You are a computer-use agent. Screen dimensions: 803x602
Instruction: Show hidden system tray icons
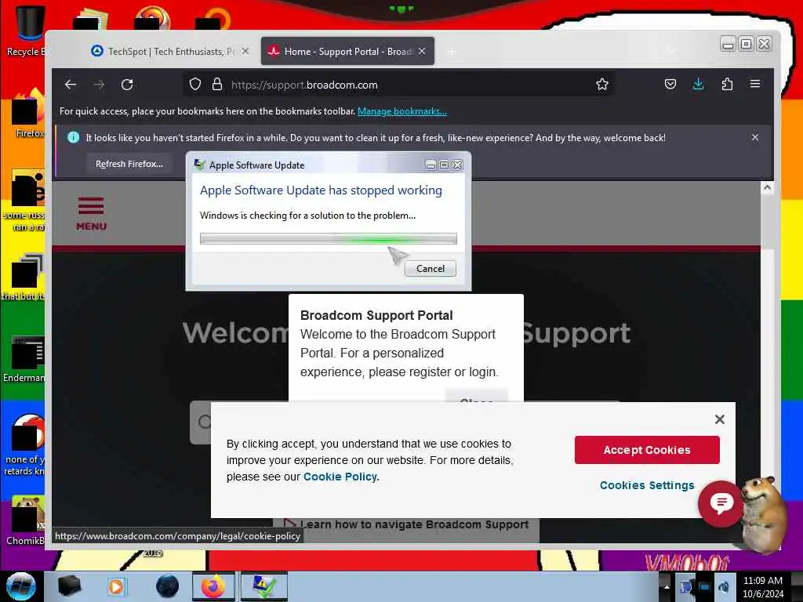[667, 587]
